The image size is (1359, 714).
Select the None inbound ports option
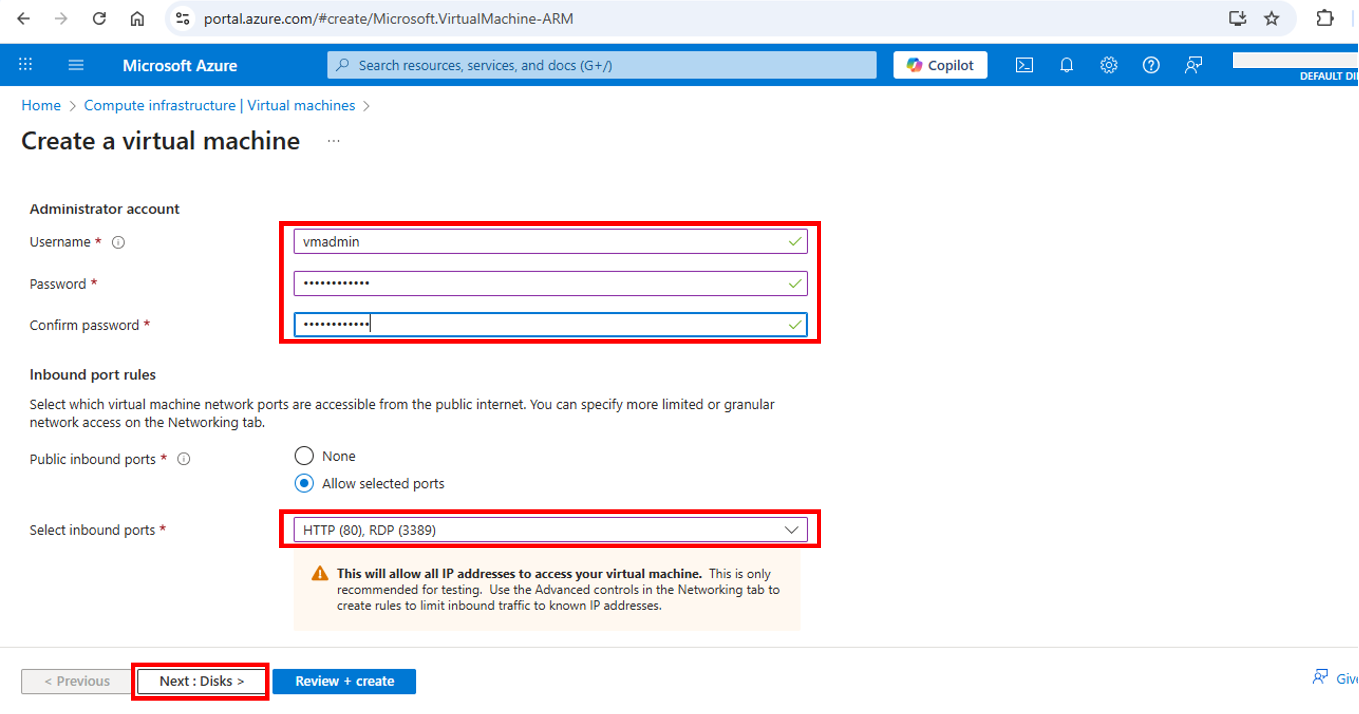[x=304, y=456]
